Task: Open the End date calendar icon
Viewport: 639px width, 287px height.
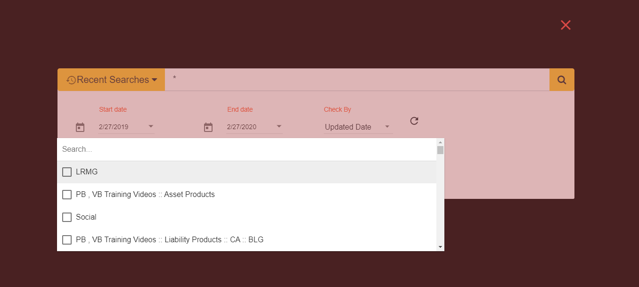Action: tap(208, 127)
